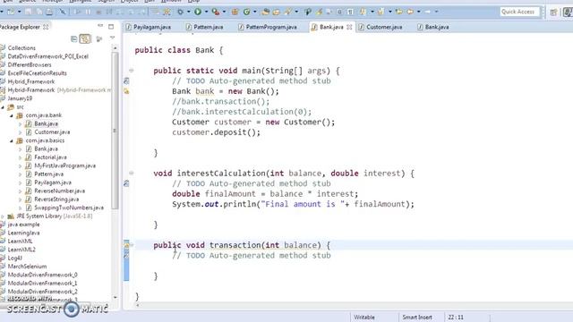Click the Back navigation arrow icon

410,12
